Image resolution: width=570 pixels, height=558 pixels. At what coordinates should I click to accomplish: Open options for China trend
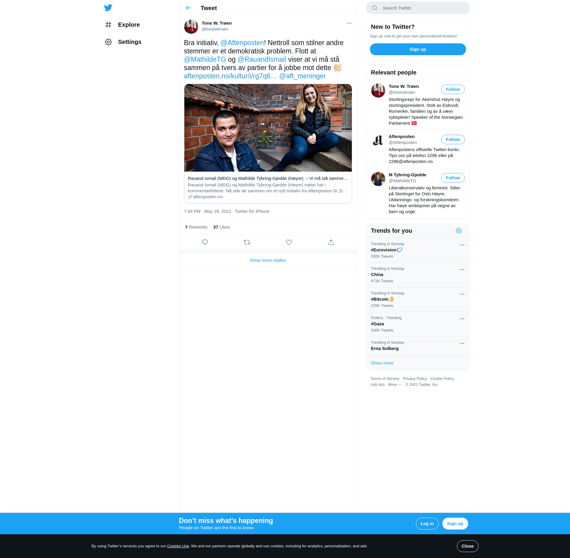point(462,270)
